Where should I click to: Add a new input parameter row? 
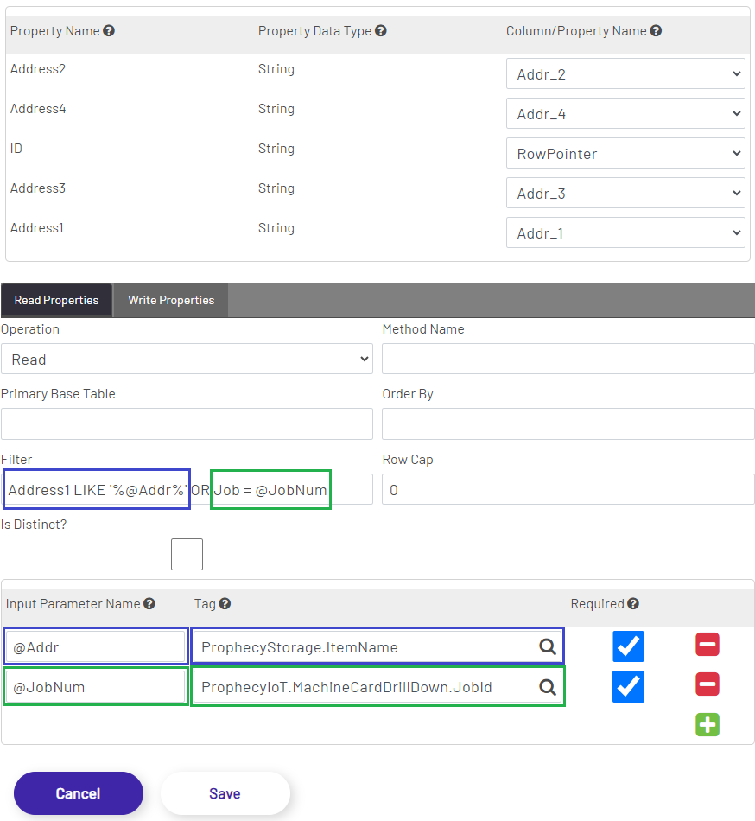[707, 725]
